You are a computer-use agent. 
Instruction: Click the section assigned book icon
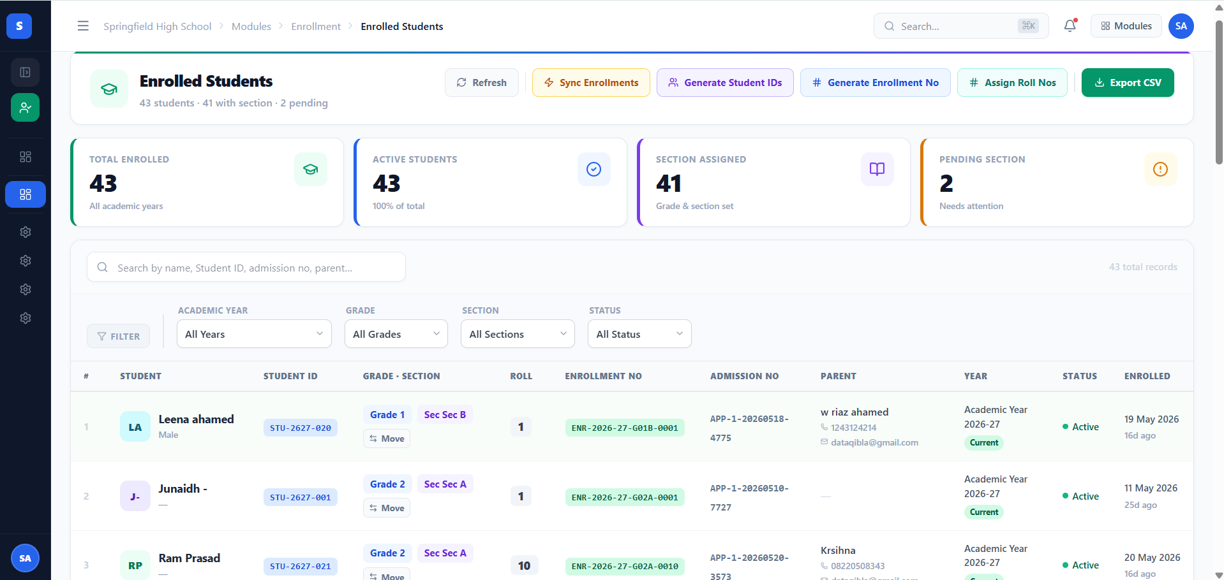pos(877,170)
